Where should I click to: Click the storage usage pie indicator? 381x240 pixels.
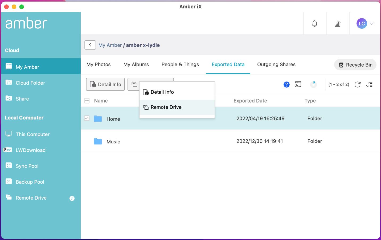[314, 84]
